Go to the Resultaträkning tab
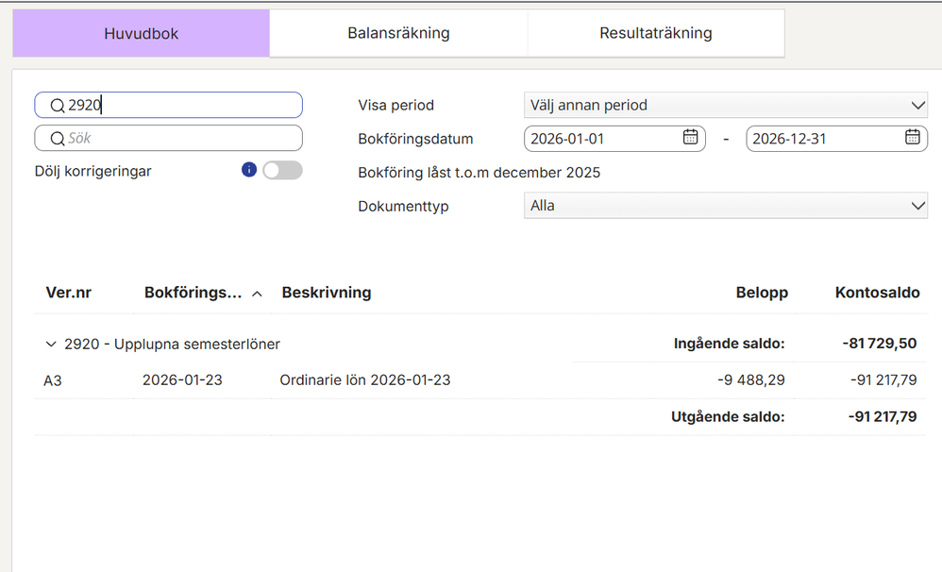This screenshot has width=942, height=572. [655, 34]
